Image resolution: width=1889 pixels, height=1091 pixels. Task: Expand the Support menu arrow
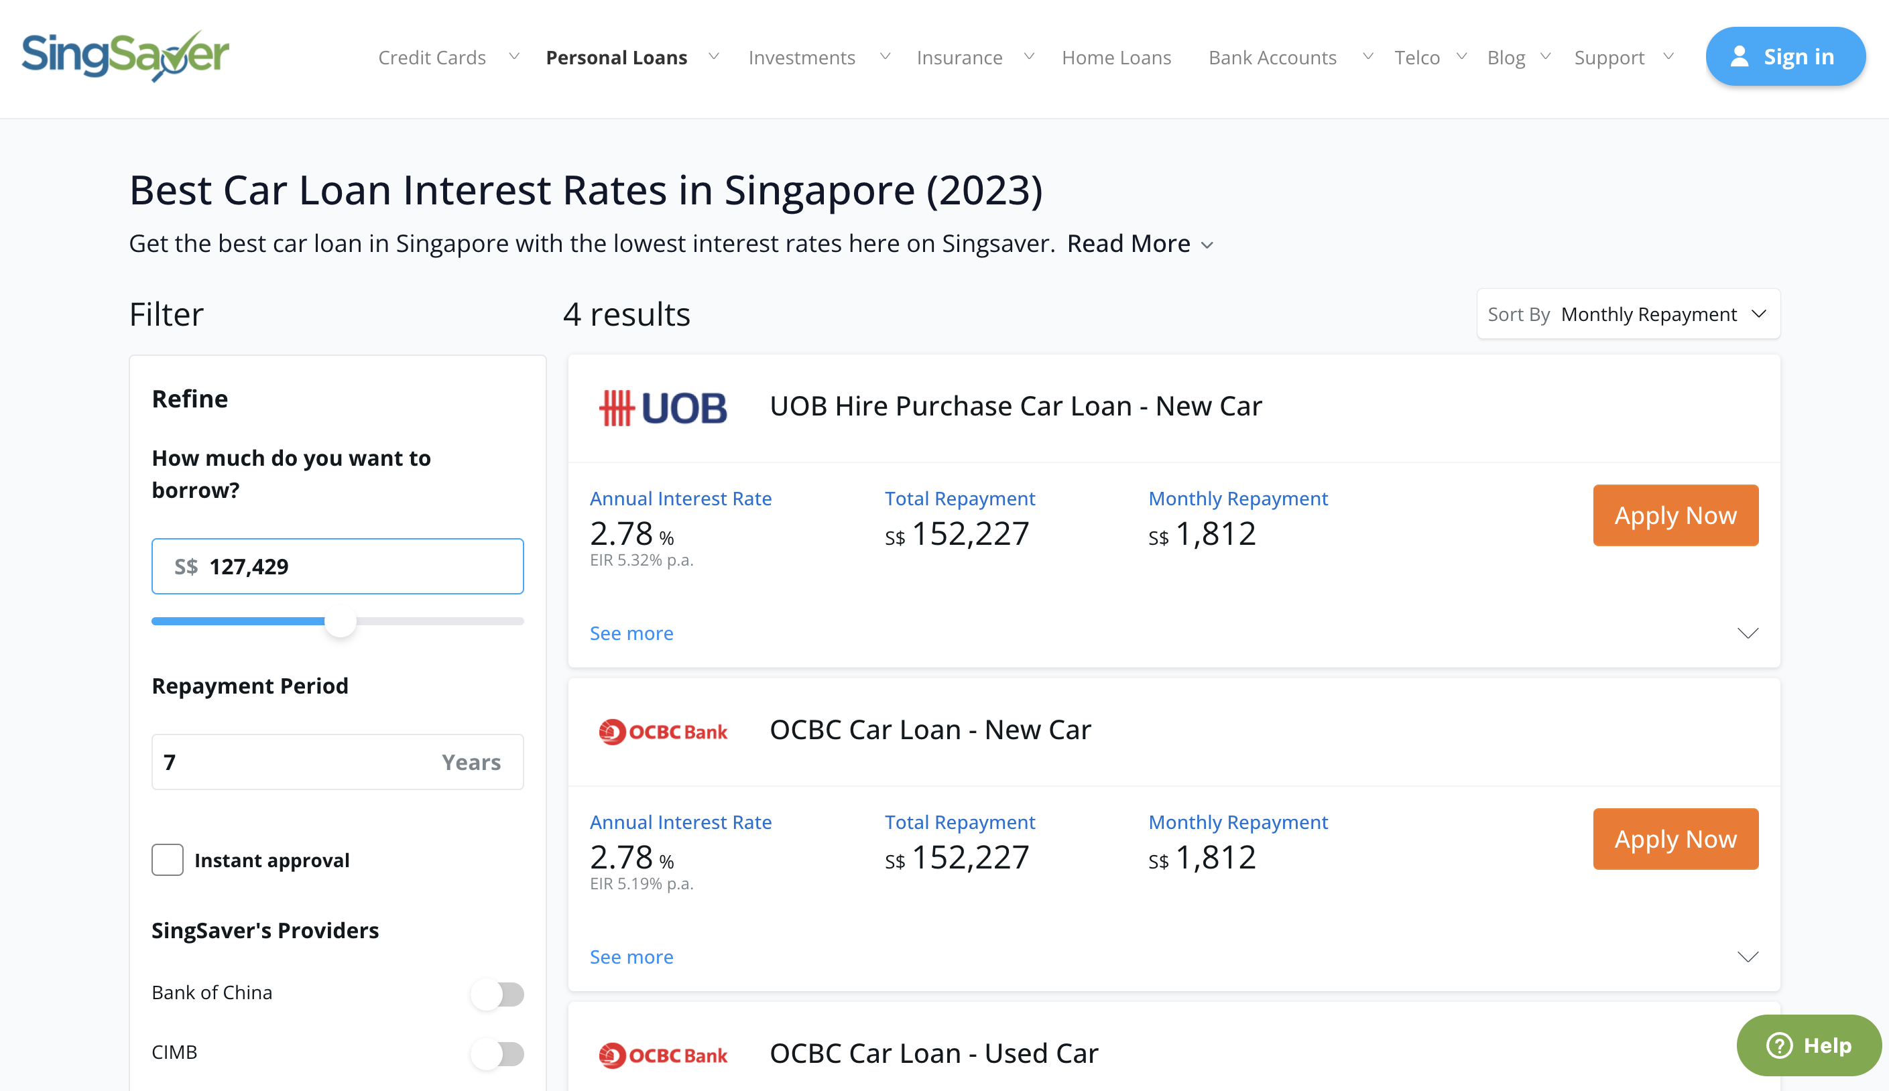coord(1668,56)
